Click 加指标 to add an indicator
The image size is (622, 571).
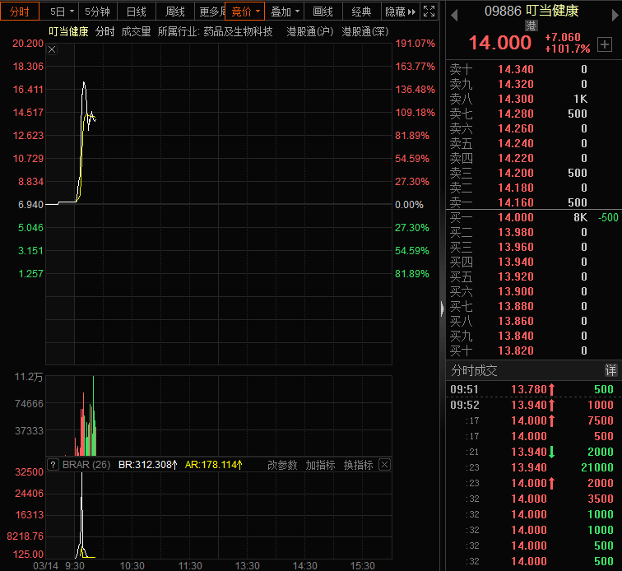tap(321, 465)
